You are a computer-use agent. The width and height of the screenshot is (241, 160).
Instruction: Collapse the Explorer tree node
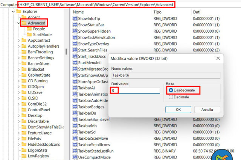(14, 12)
